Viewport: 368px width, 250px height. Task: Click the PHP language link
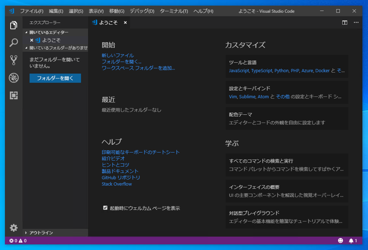[x=295, y=71]
